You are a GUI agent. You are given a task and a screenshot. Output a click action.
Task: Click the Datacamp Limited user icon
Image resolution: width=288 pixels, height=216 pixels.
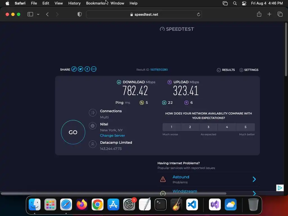point(93,144)
